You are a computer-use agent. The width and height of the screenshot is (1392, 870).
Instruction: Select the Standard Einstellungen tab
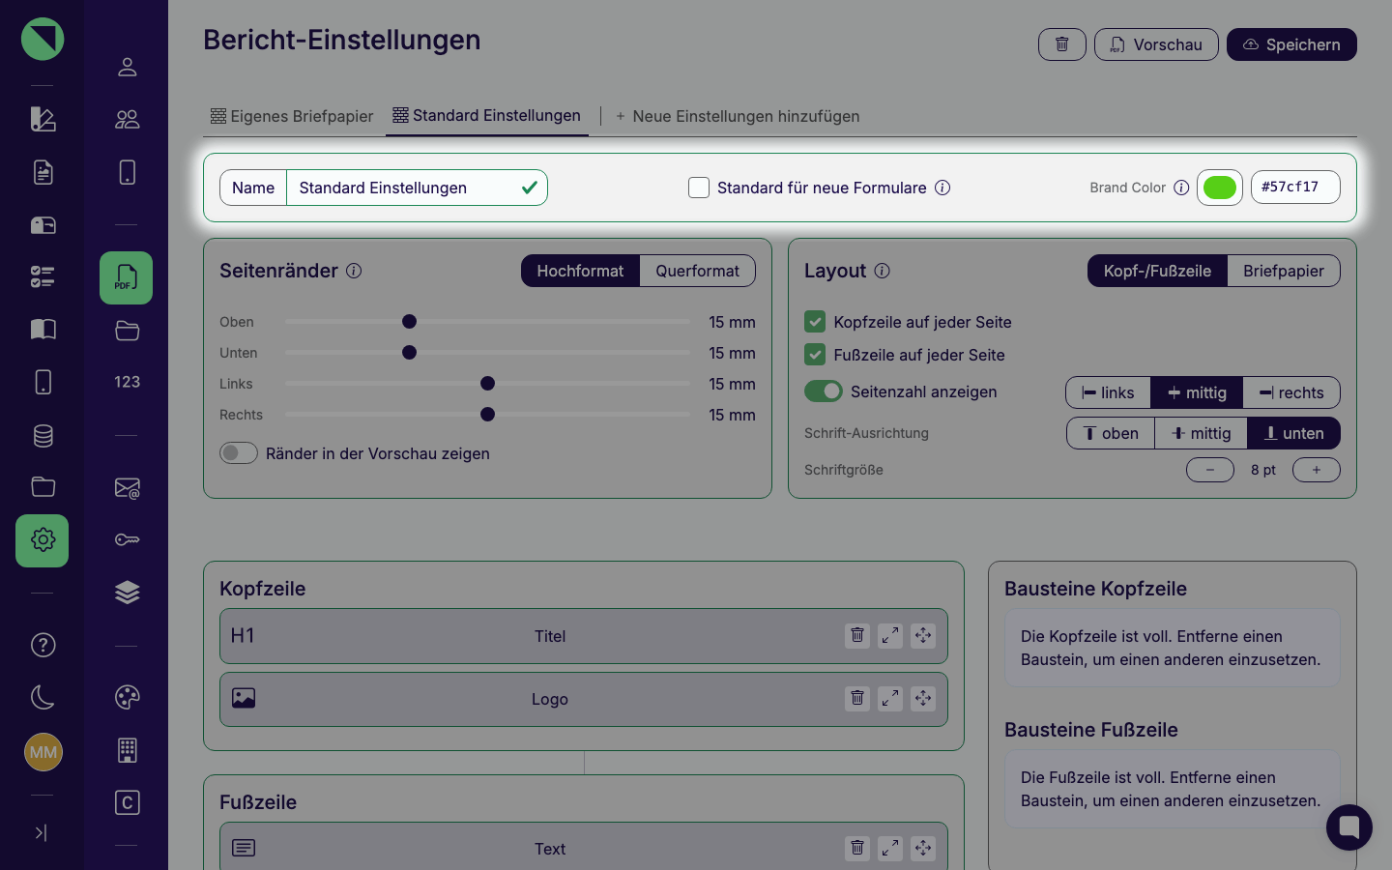click(x=486, y=116)
